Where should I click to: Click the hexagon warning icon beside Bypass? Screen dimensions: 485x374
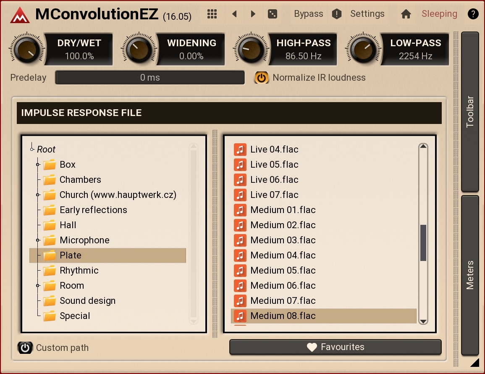pyautogui.click(x=336, y=14)
